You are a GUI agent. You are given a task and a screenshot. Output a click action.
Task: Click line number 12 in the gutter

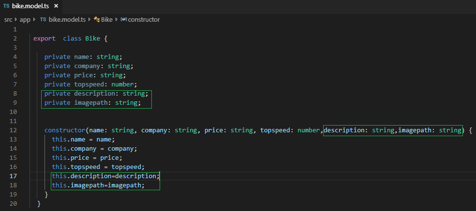13,130
